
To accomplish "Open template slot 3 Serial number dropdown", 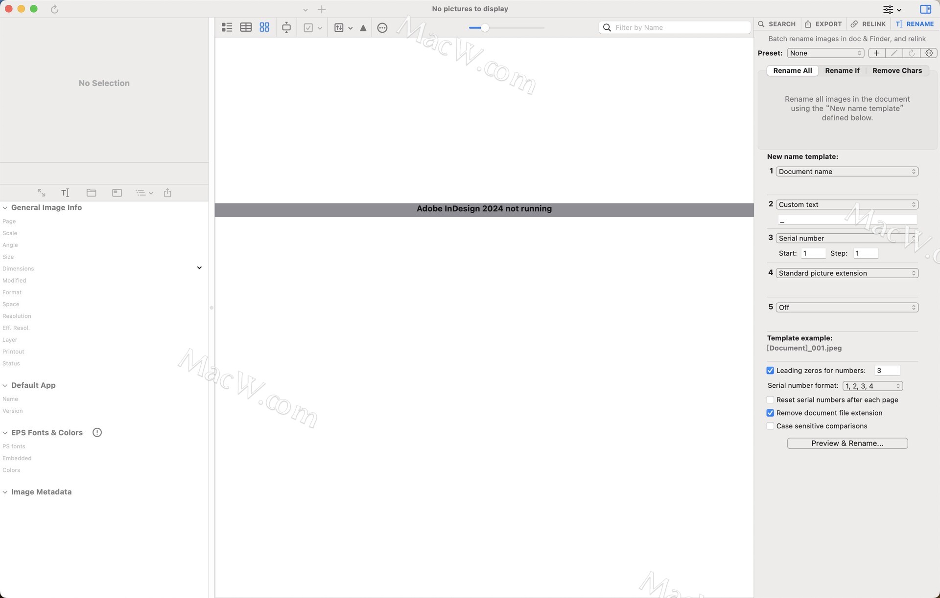I will click(847, 238).
